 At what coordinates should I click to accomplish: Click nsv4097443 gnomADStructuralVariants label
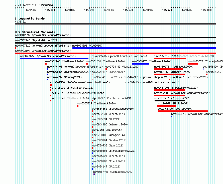pyautogui.click(x=151, y=82)
